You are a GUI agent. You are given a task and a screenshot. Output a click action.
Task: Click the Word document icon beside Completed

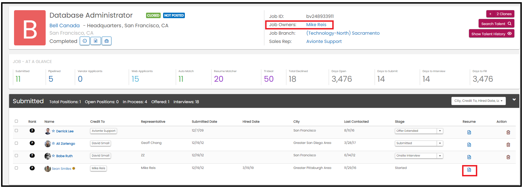[x=95, y=41]
